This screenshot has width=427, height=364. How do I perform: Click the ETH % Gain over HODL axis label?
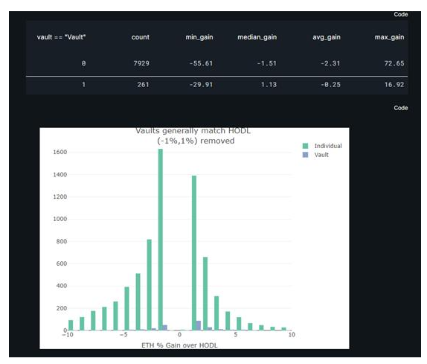coord(179,345)
